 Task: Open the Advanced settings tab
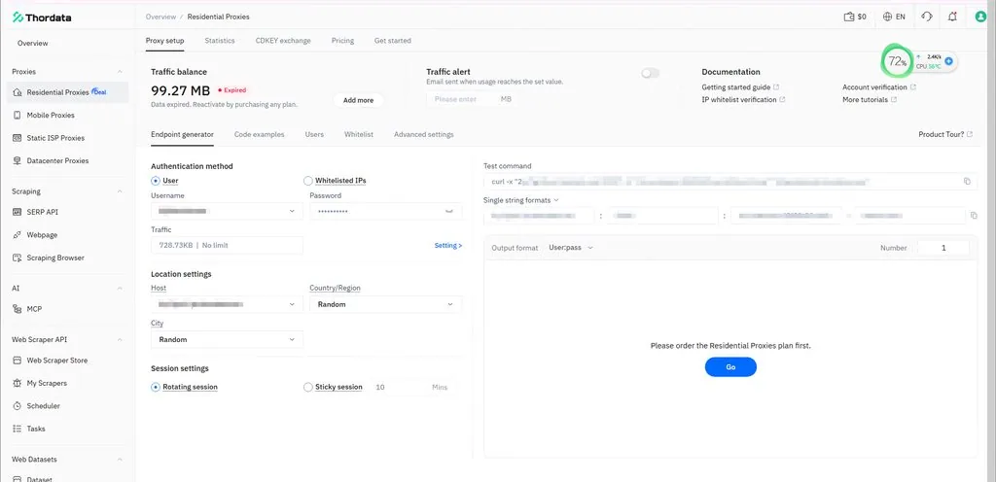pos(424,134)
